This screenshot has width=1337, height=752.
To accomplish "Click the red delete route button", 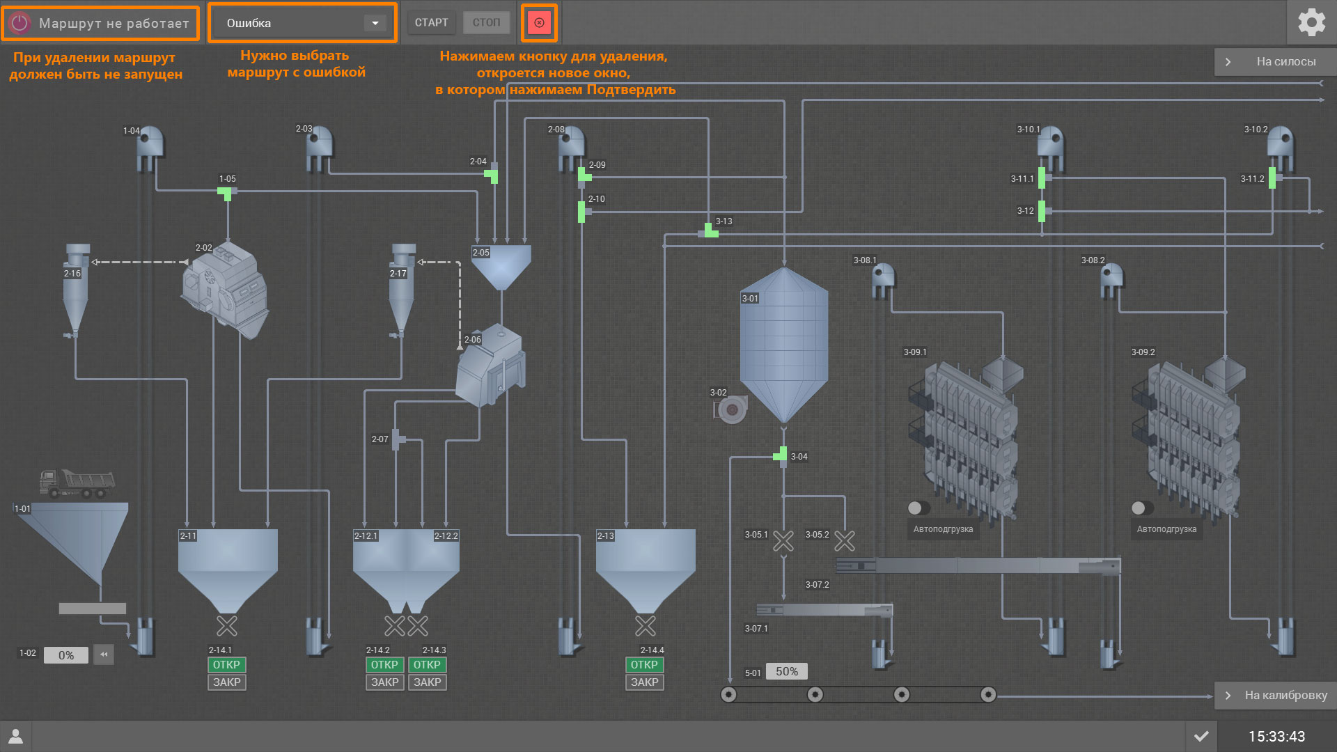I will click(x=539, y=23).
